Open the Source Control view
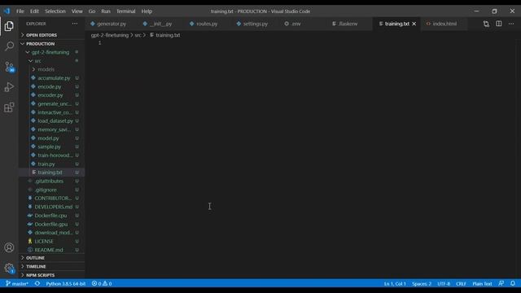 point(9,67)
